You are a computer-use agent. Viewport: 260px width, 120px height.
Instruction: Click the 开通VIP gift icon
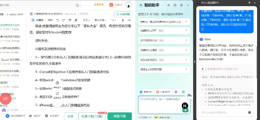111,5
